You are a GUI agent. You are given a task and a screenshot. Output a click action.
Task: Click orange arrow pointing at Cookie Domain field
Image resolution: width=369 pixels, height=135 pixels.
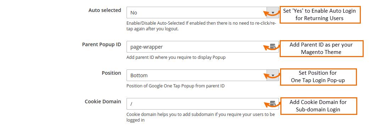[x=271, y=104]
